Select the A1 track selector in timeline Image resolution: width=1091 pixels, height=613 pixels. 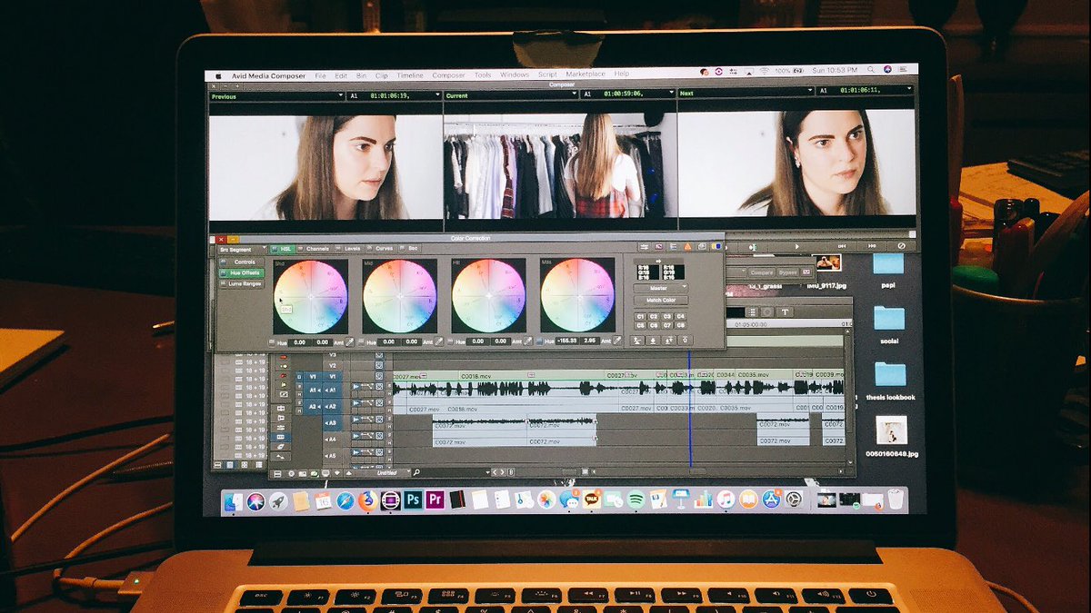click(x=332, y=389)
